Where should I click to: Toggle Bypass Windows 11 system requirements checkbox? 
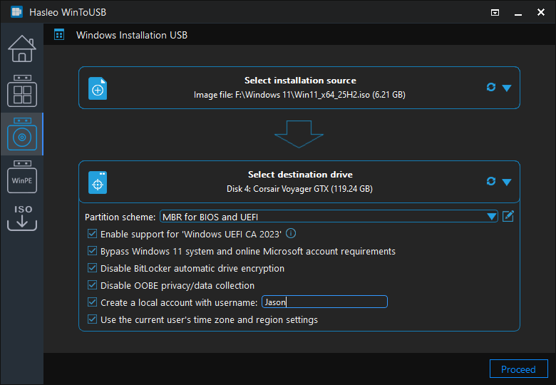coord(92,251)
